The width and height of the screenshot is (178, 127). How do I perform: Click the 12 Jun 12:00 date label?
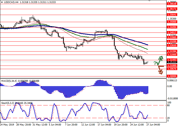87,125
